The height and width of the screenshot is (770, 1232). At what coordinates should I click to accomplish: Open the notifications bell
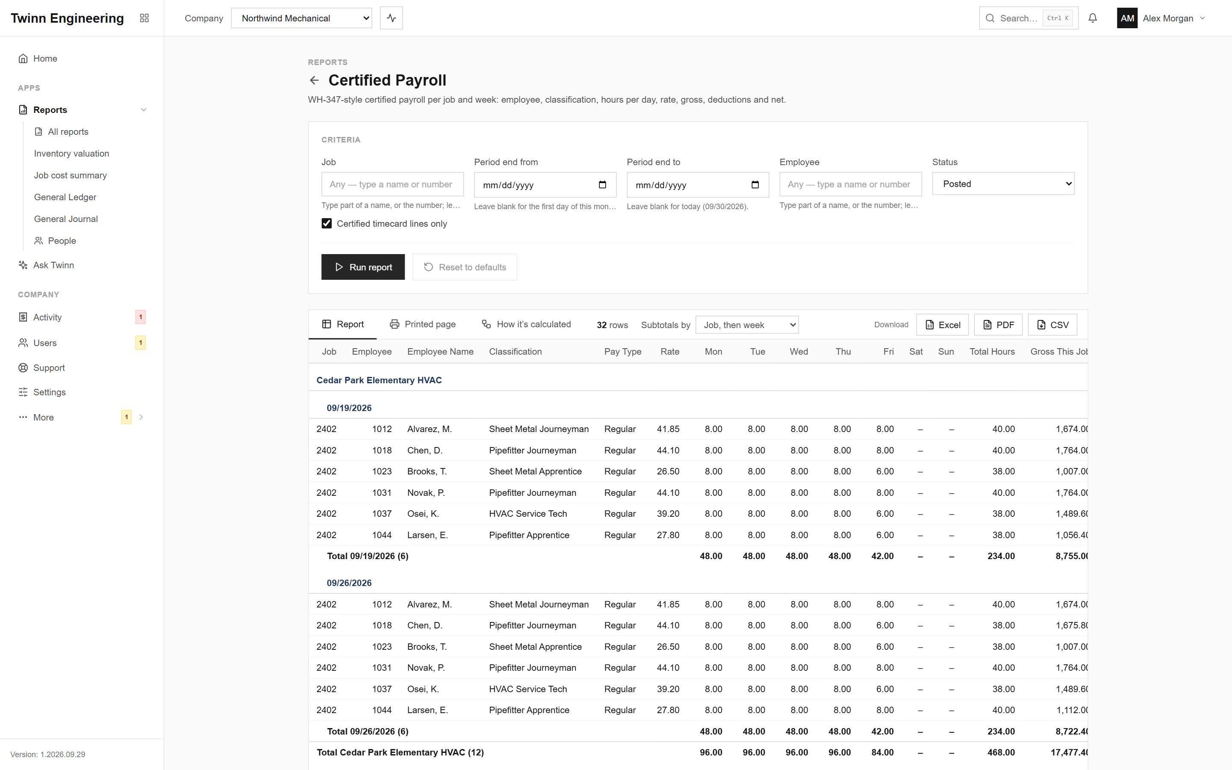(1093, 18)
